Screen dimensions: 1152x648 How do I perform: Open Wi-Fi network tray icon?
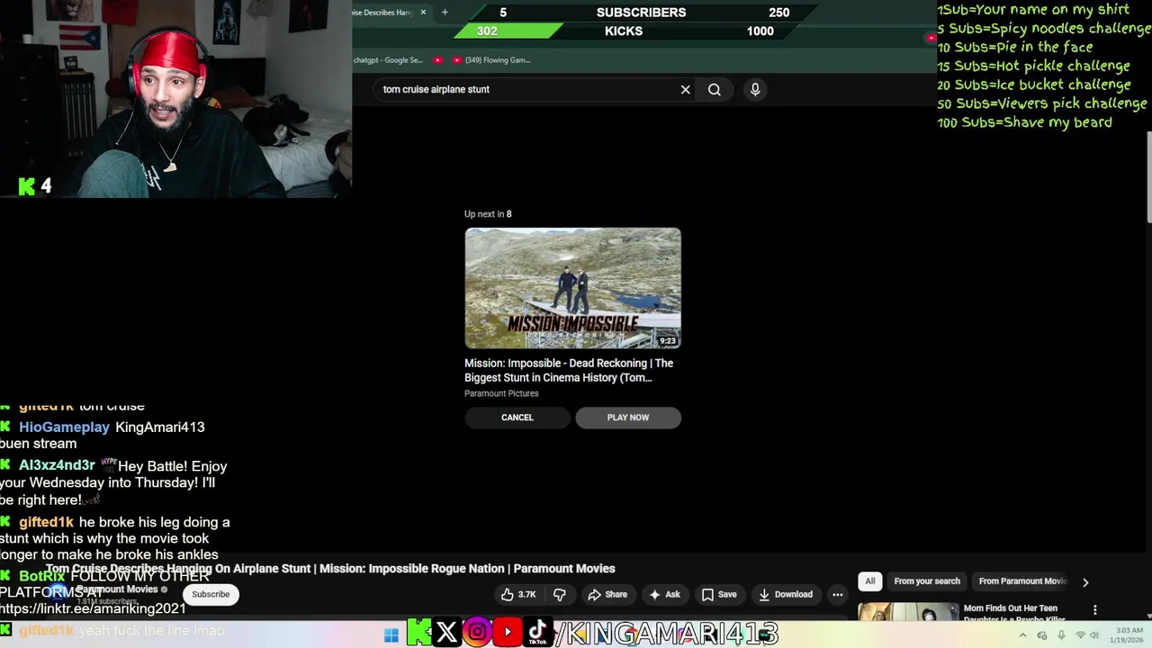point(1081,635)
